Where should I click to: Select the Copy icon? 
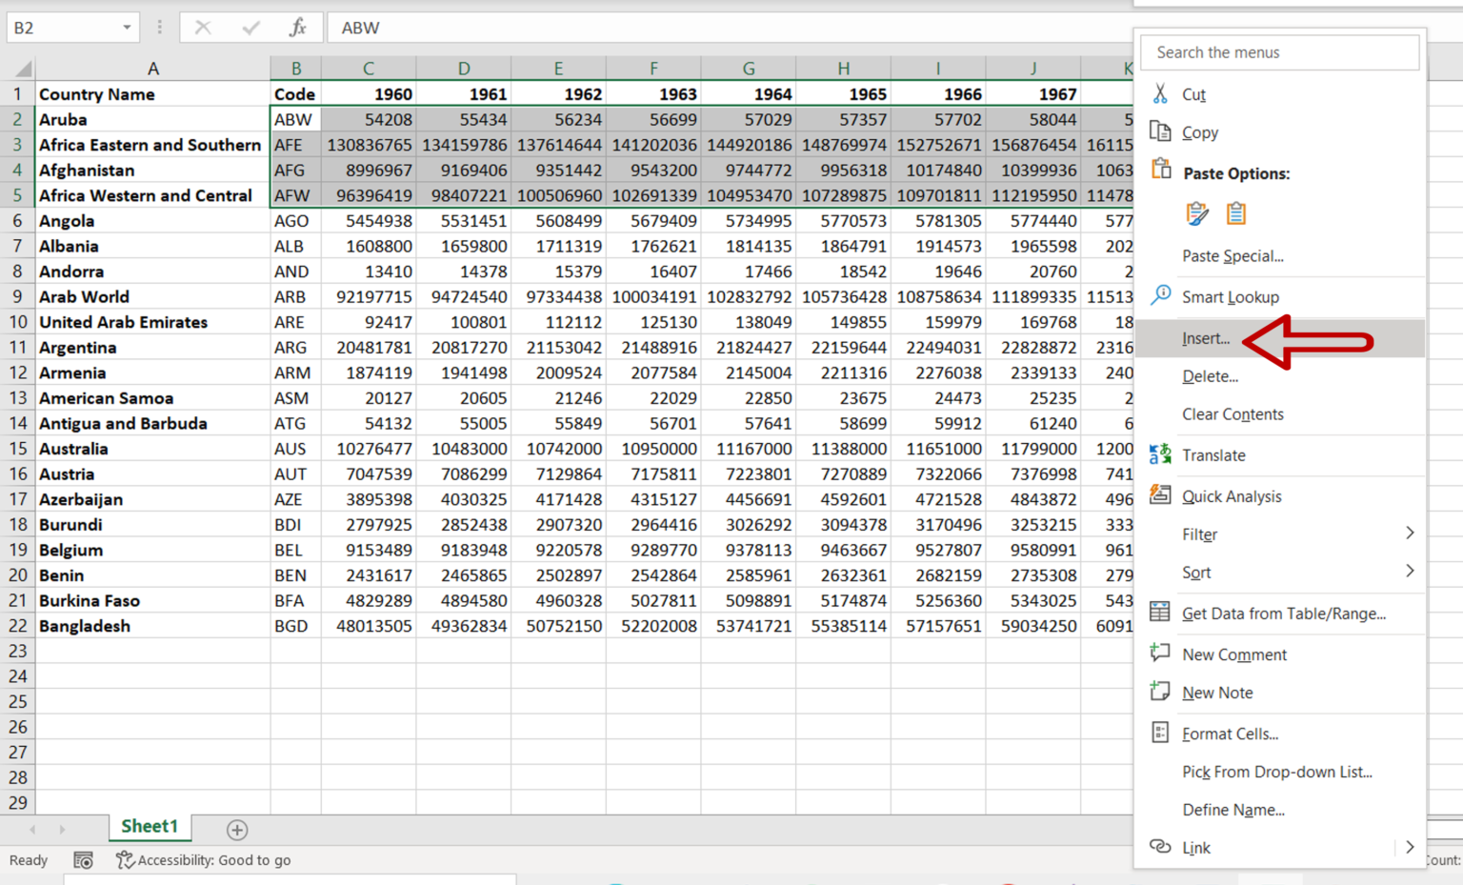[x=1160, y=132]
